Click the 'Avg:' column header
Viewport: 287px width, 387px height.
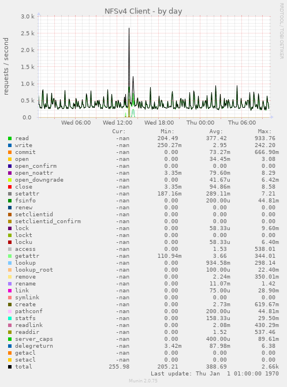point(216,131)
